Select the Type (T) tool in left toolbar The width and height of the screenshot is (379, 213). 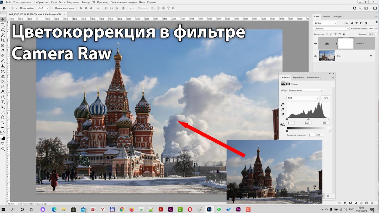[3, 102]
